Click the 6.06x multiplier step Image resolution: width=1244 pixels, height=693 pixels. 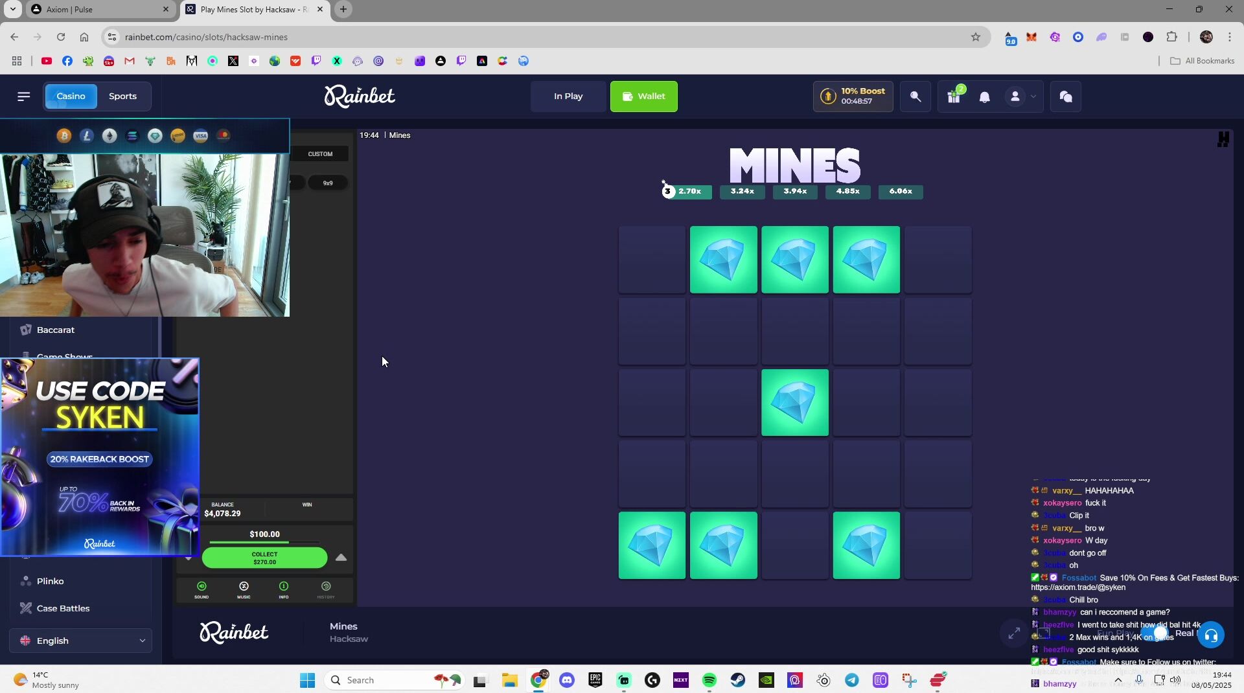pos(901,192)
